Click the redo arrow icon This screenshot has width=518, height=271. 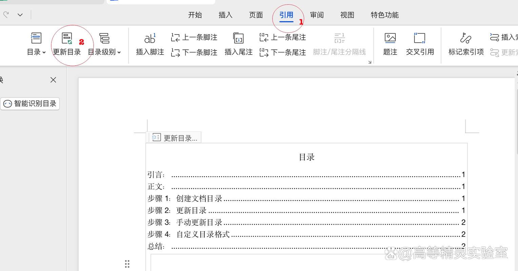(6, 15)
